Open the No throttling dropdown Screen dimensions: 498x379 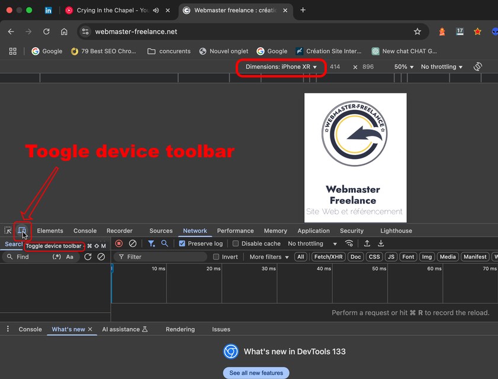tap(440, 67)
